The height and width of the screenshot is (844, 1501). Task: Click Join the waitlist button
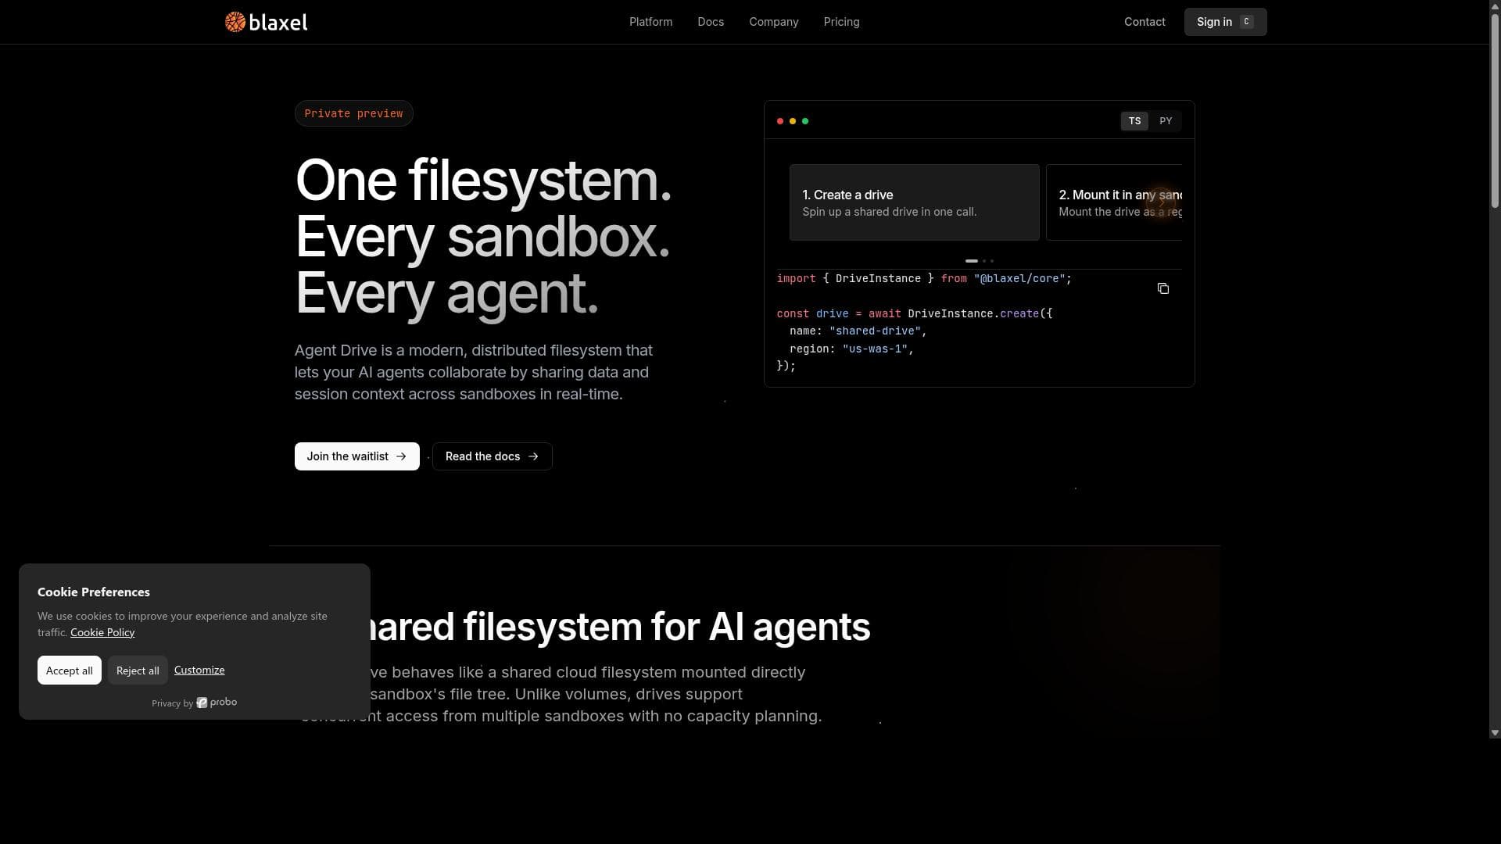pyautogui.click(x=356, y=456)
